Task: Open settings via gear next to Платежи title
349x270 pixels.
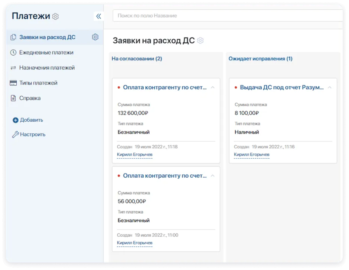Action: coord(55,16)
